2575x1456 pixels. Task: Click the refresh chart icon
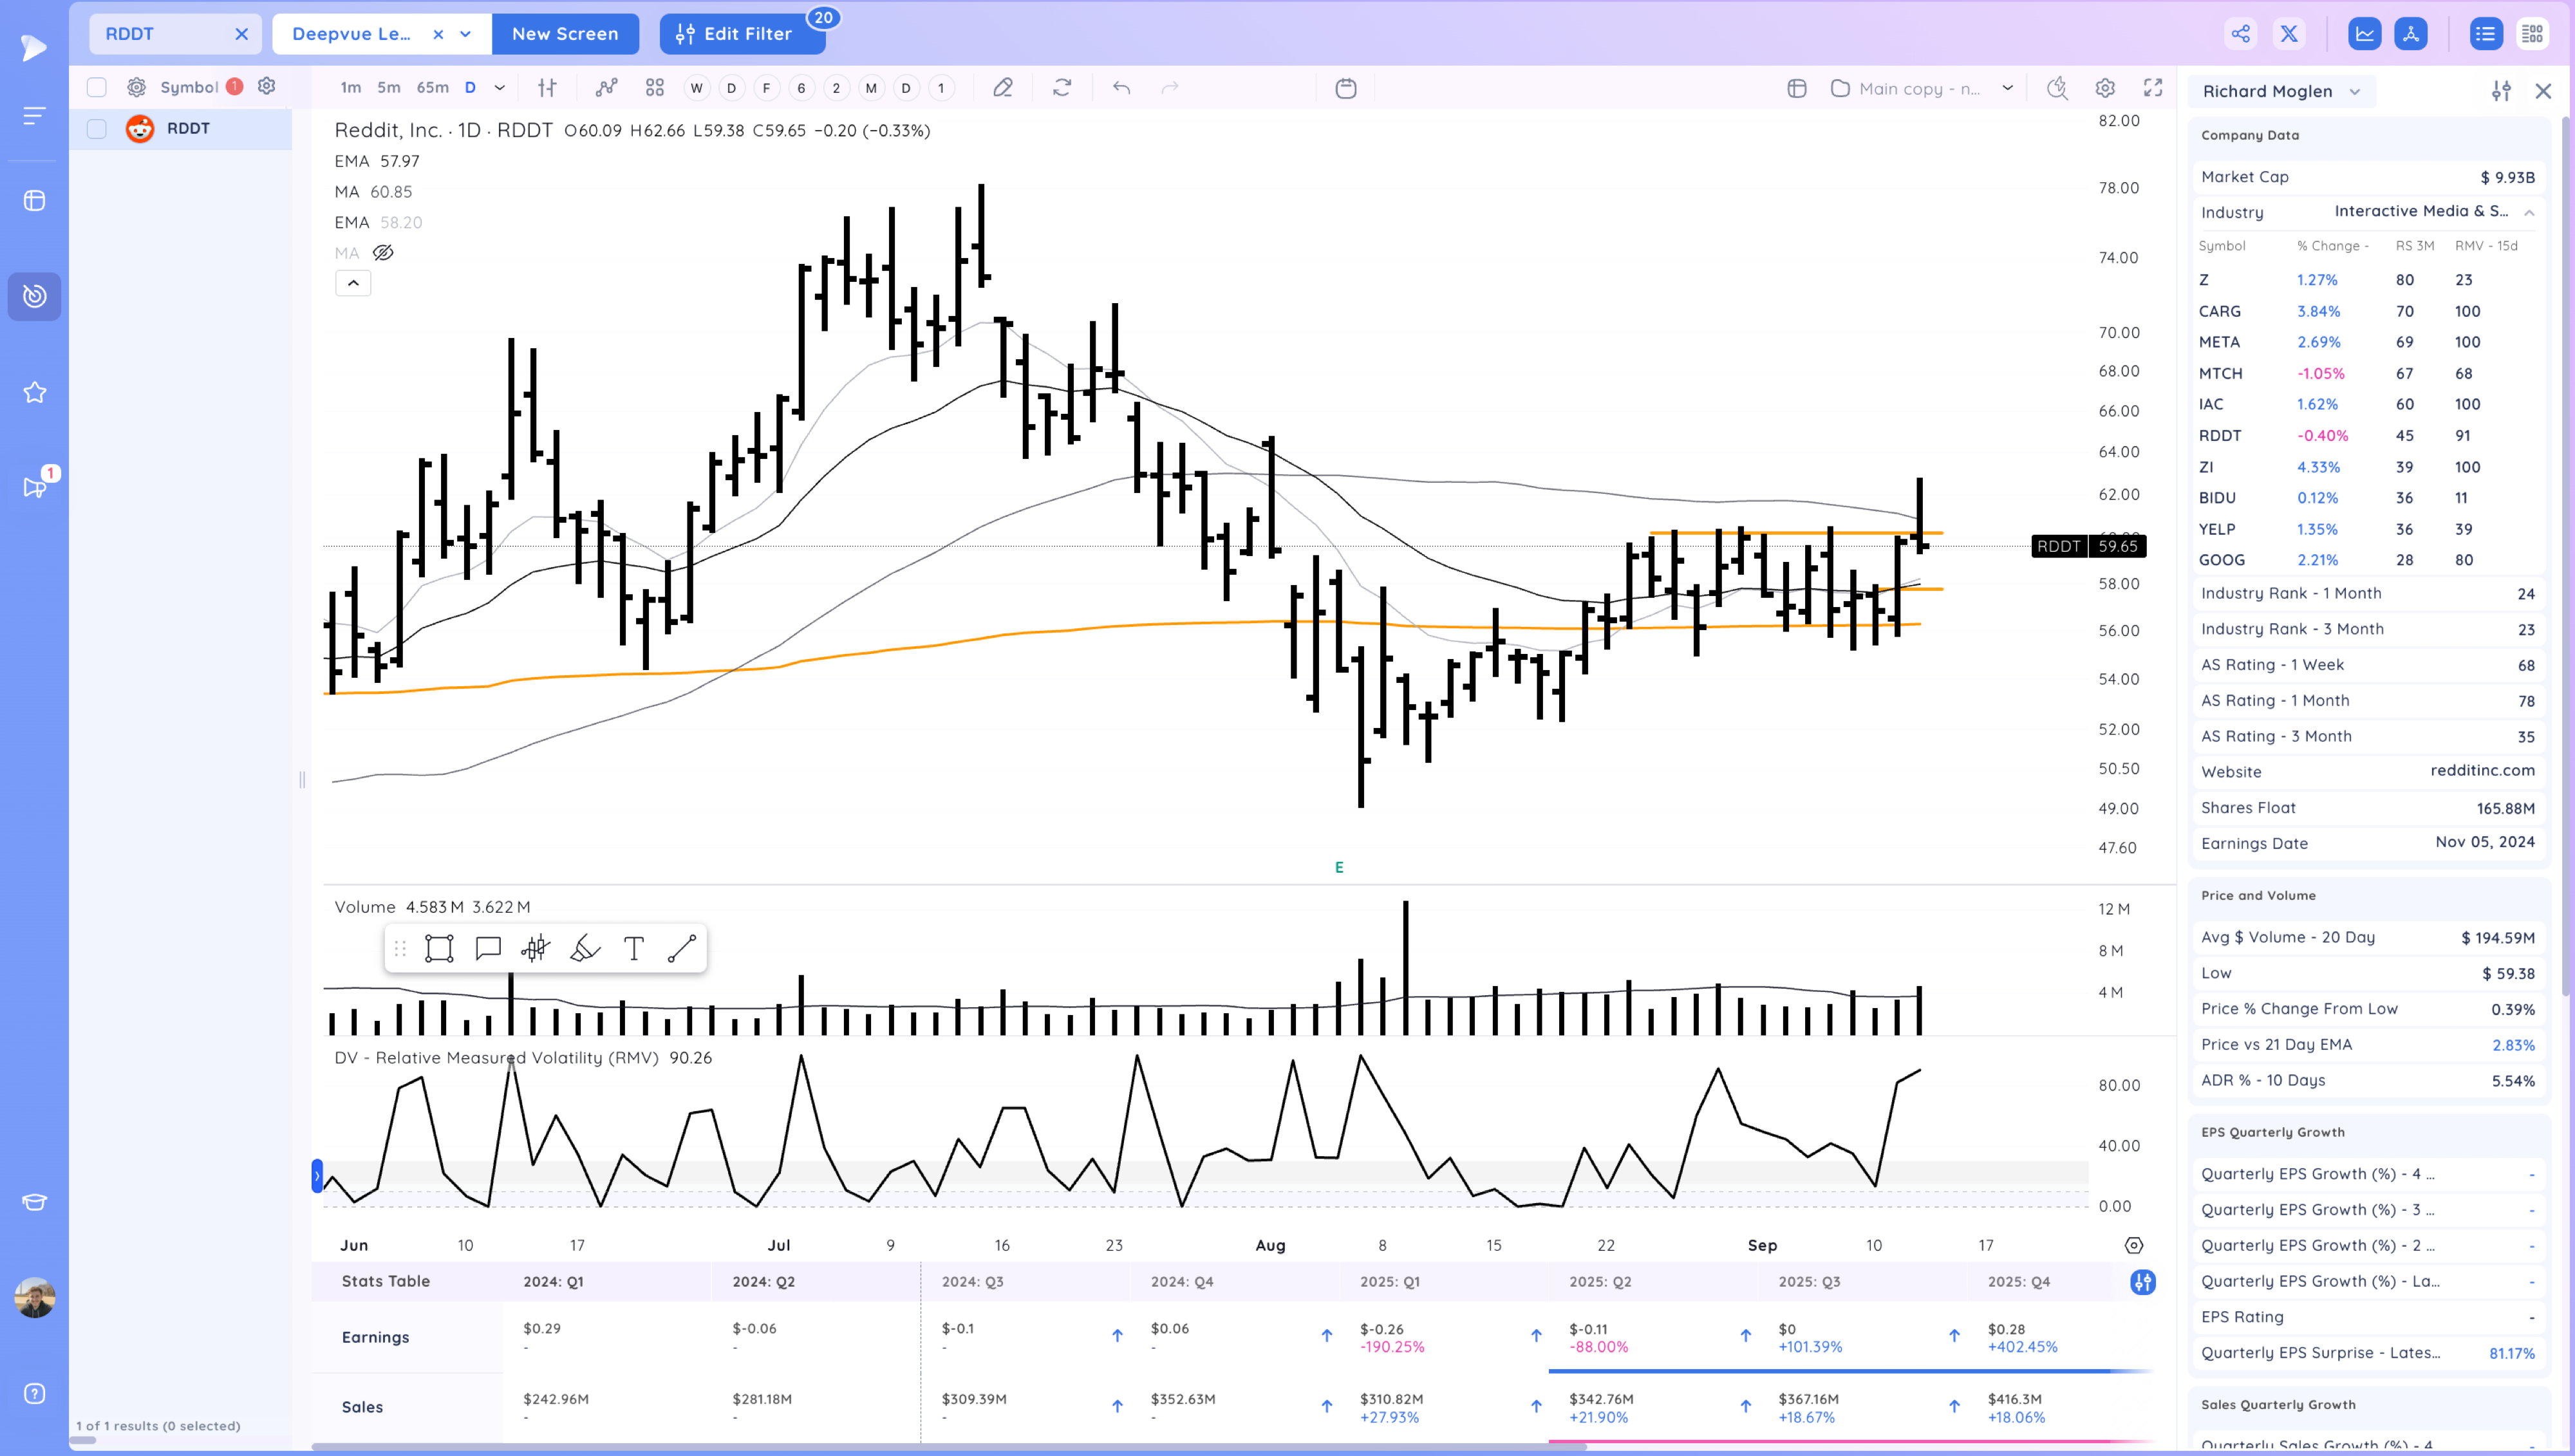(1062, 88)
